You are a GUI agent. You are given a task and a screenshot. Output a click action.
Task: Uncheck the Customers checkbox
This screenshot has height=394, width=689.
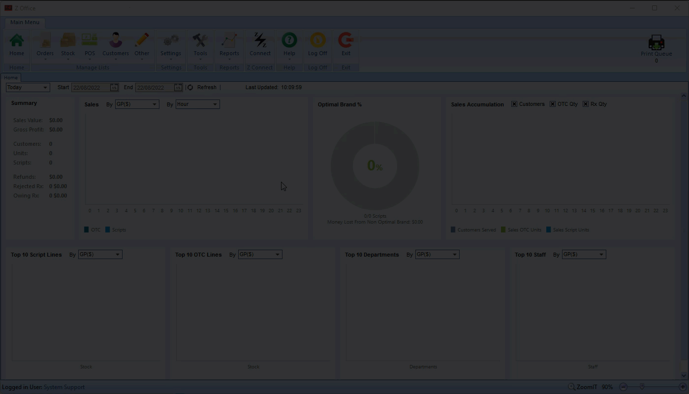(514, 104)
